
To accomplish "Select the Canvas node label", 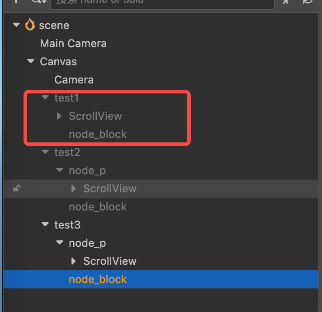I will tap(58, 62).
